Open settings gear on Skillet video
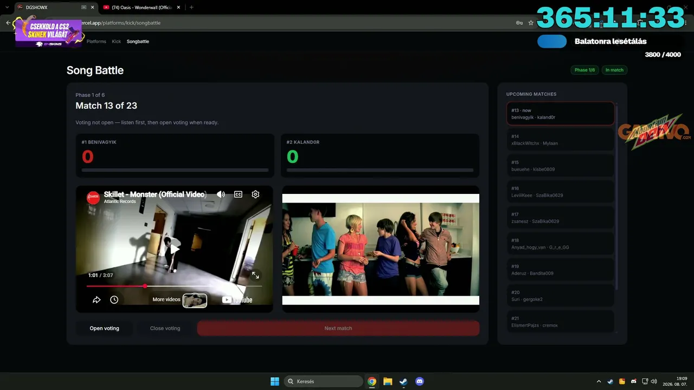The width and height of the screenshot is (694, 390). (255, 194)
